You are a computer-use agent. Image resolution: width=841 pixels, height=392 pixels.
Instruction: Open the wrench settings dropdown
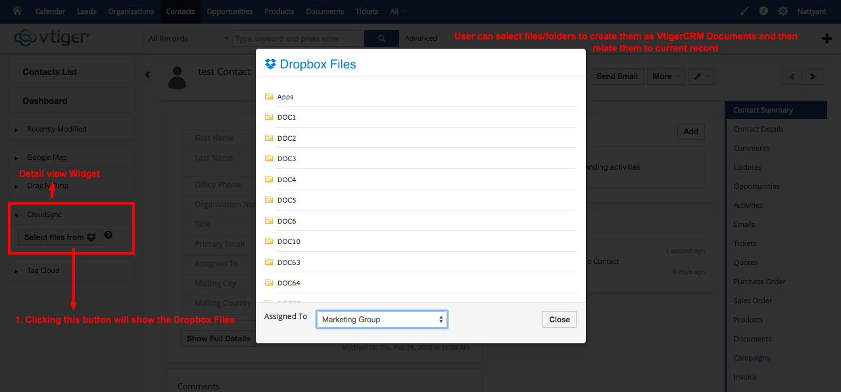pos(702,76)
